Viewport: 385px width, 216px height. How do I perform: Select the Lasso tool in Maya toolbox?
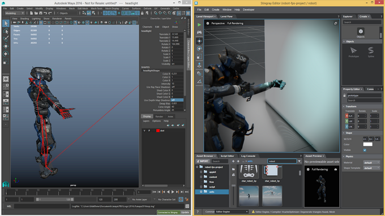(6, 31)
